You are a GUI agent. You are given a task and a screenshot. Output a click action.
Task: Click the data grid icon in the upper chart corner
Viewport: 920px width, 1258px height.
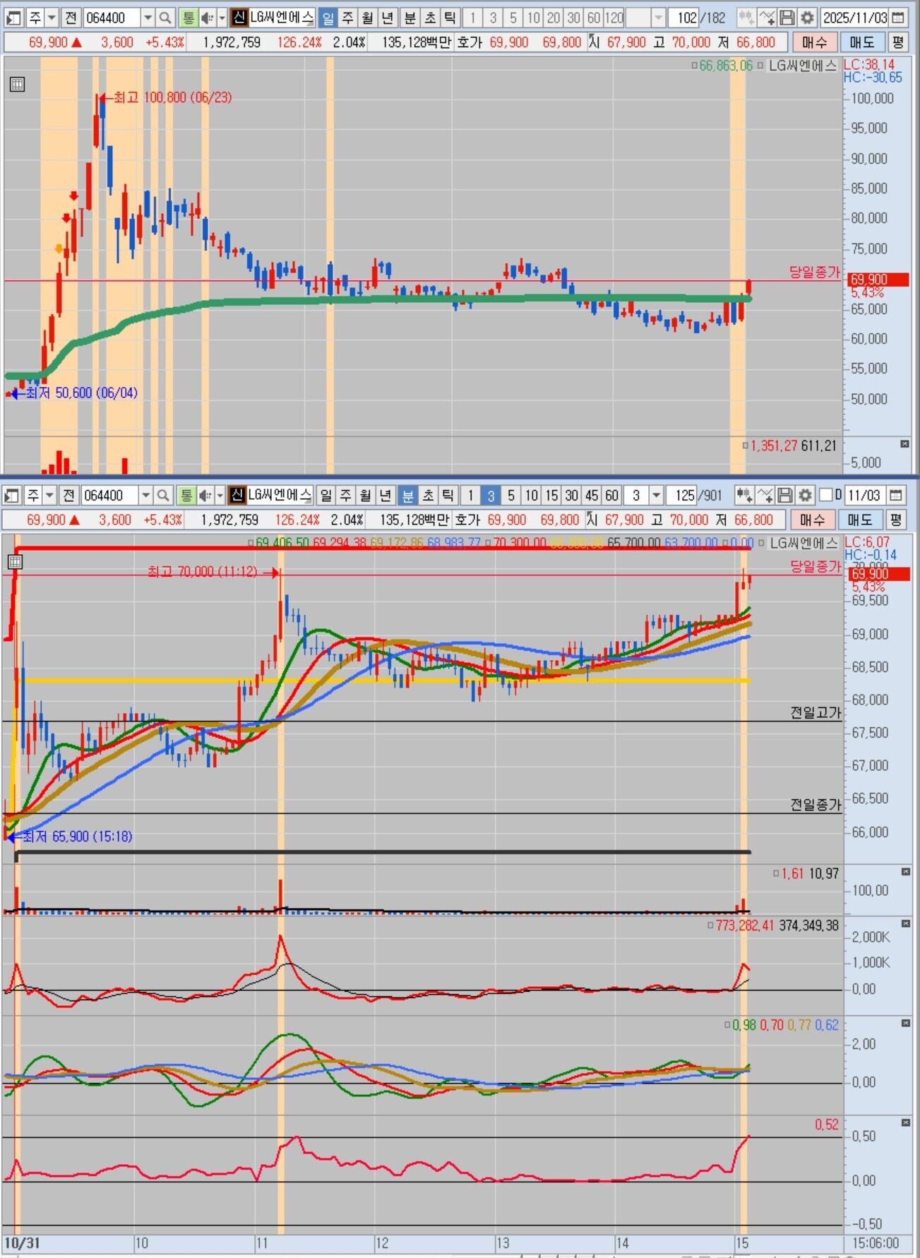tap(17, 85)
